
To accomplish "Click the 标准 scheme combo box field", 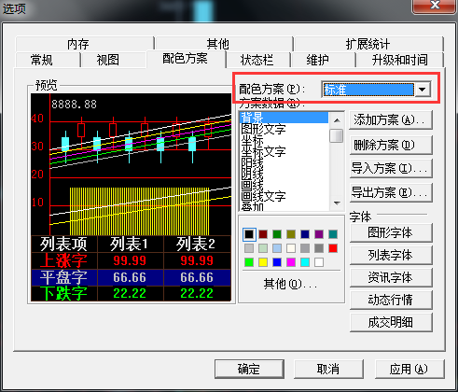I will [x=368, y=90].
